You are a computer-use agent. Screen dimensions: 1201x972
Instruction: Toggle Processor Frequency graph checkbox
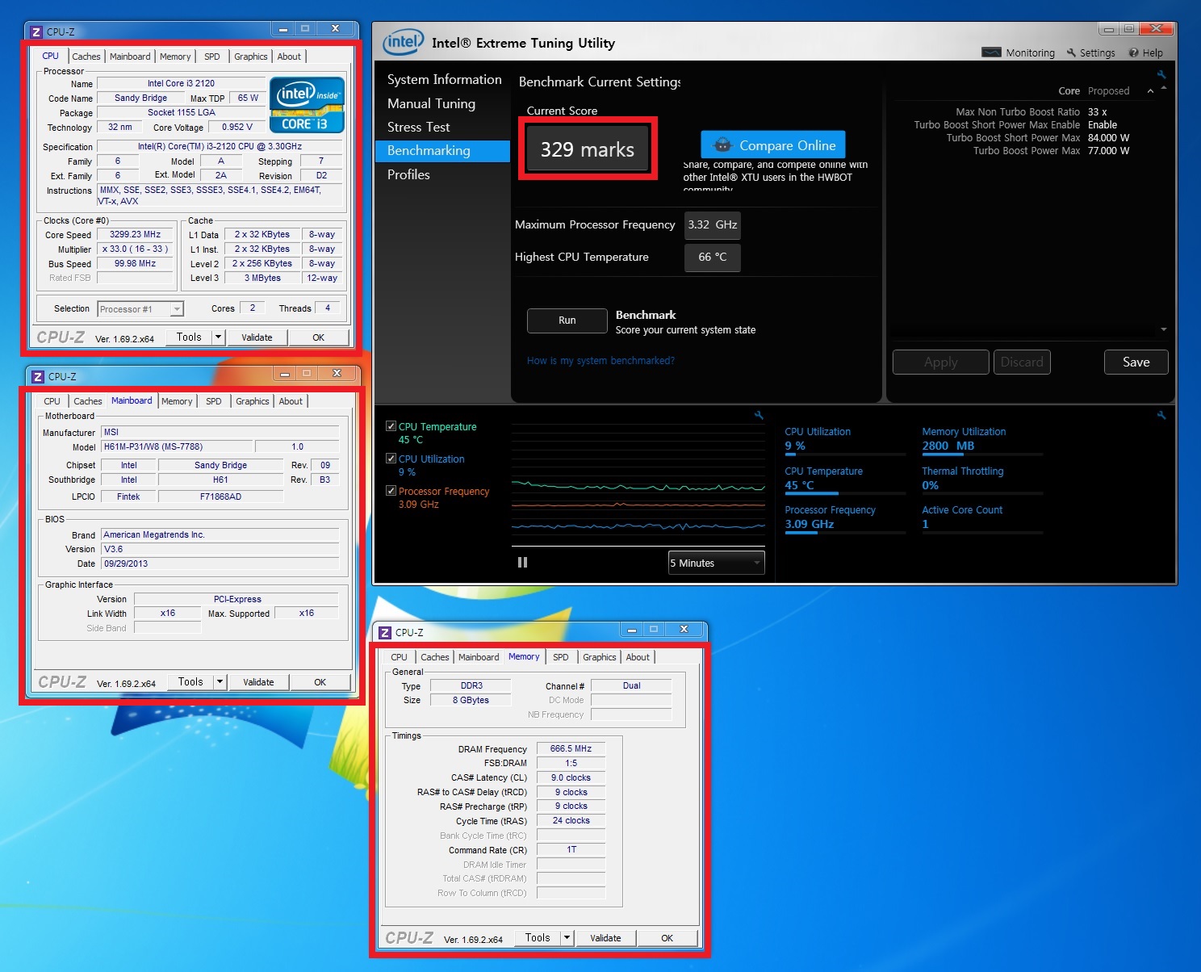(x=391, y=491)
